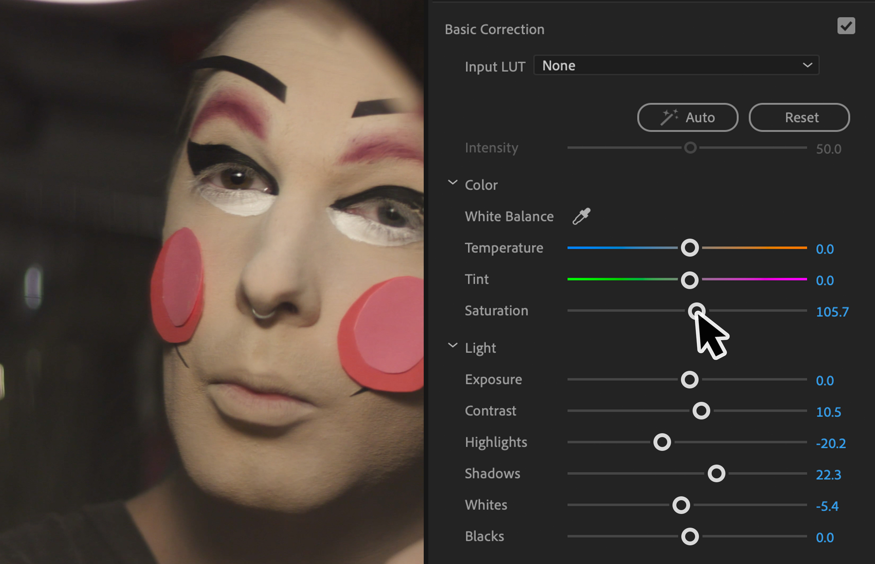Click the Intensity slider handle
This screenshot has width=875, height=564.
click(690, 148)
